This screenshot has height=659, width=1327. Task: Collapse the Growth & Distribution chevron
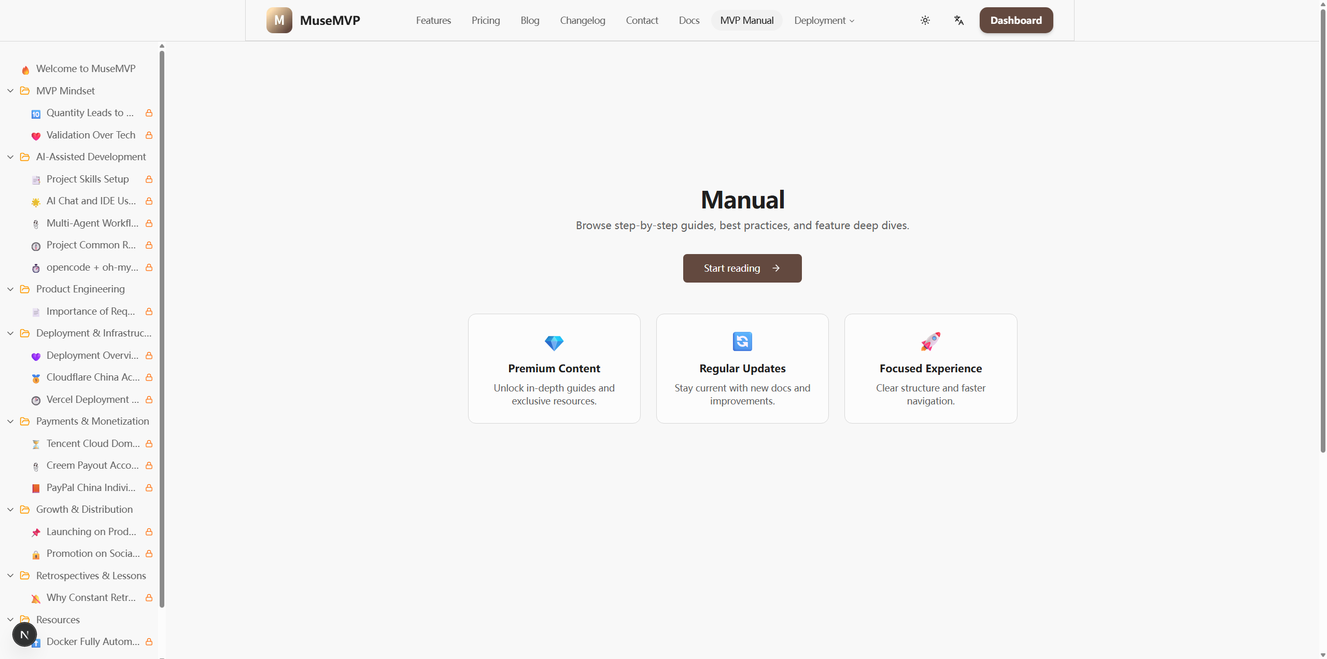(10, 510)
